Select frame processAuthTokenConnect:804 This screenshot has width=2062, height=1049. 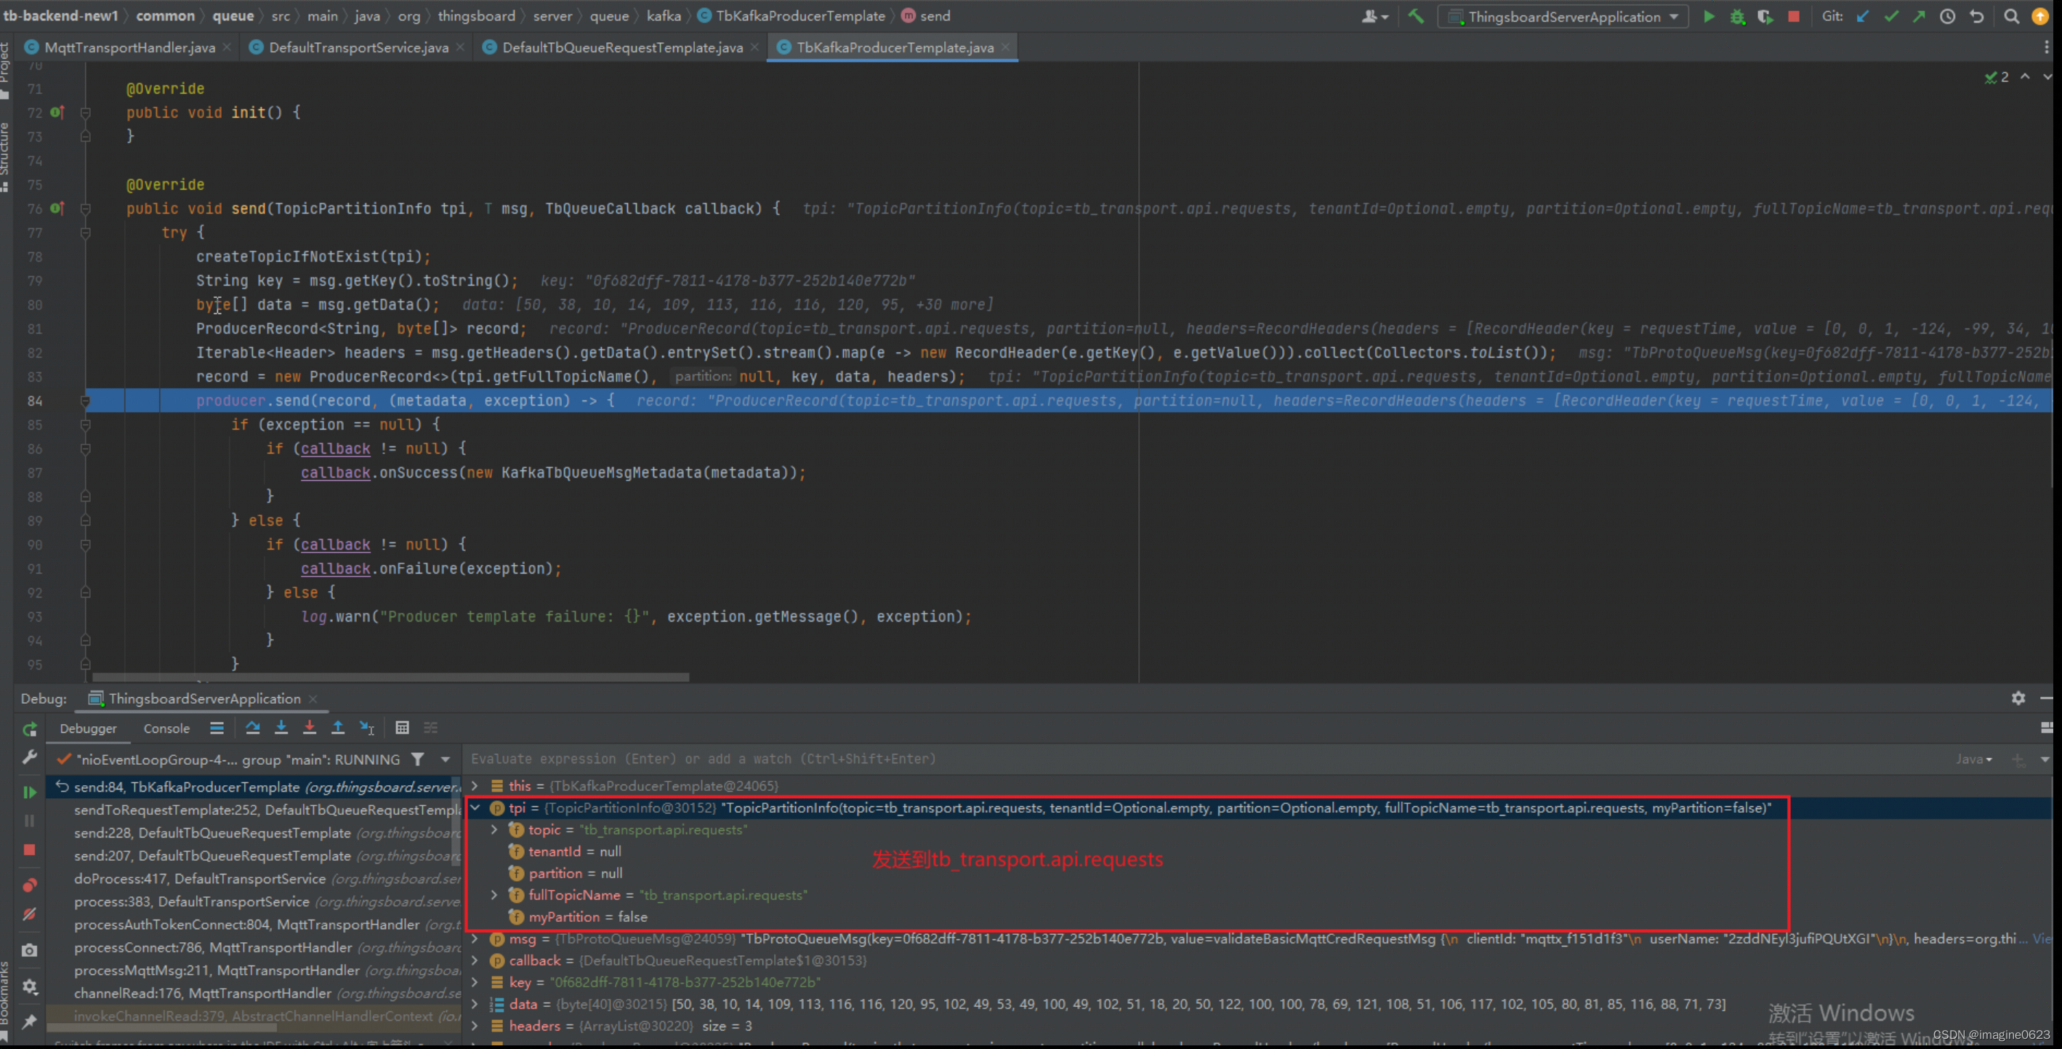254,924
